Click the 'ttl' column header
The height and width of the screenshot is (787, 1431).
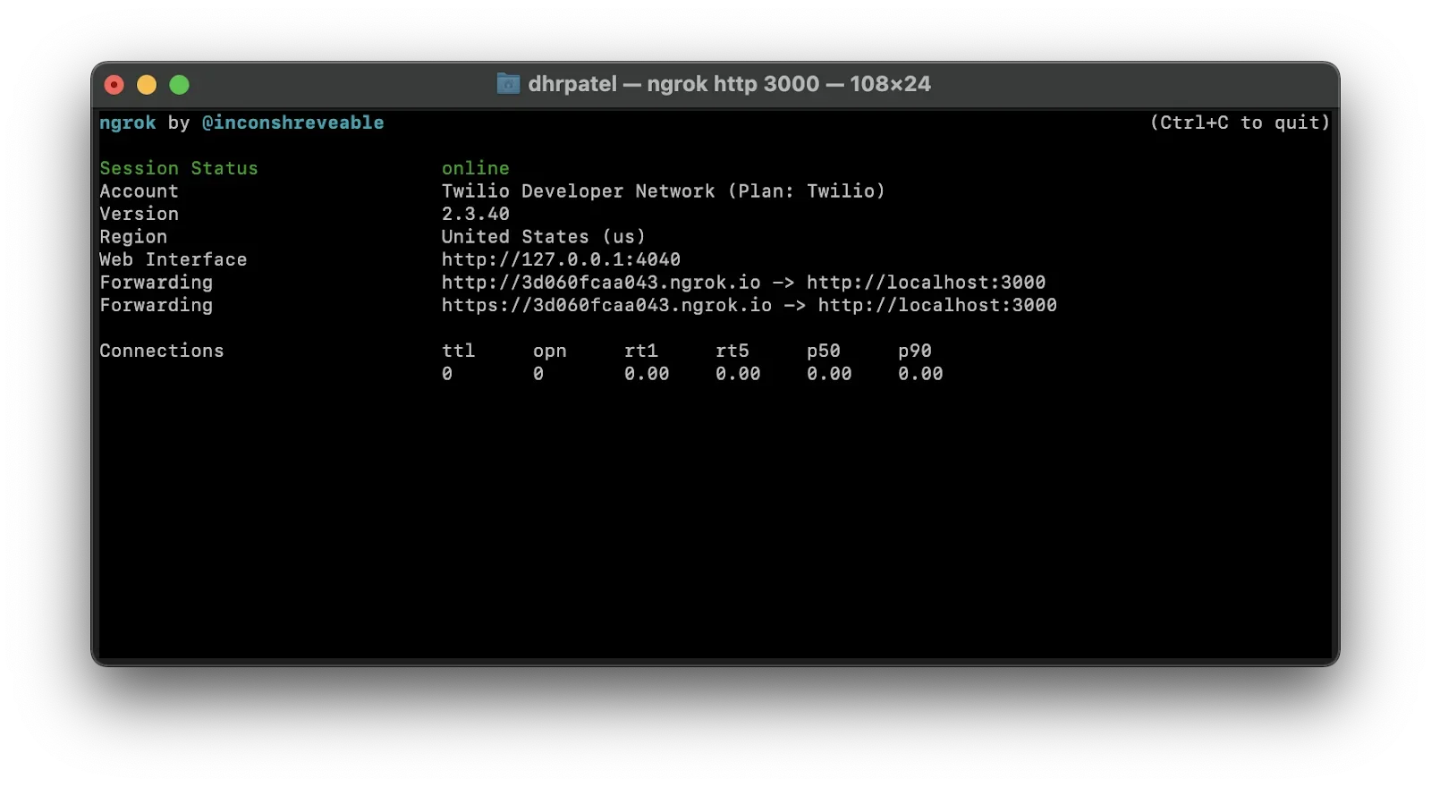[458, 351]
